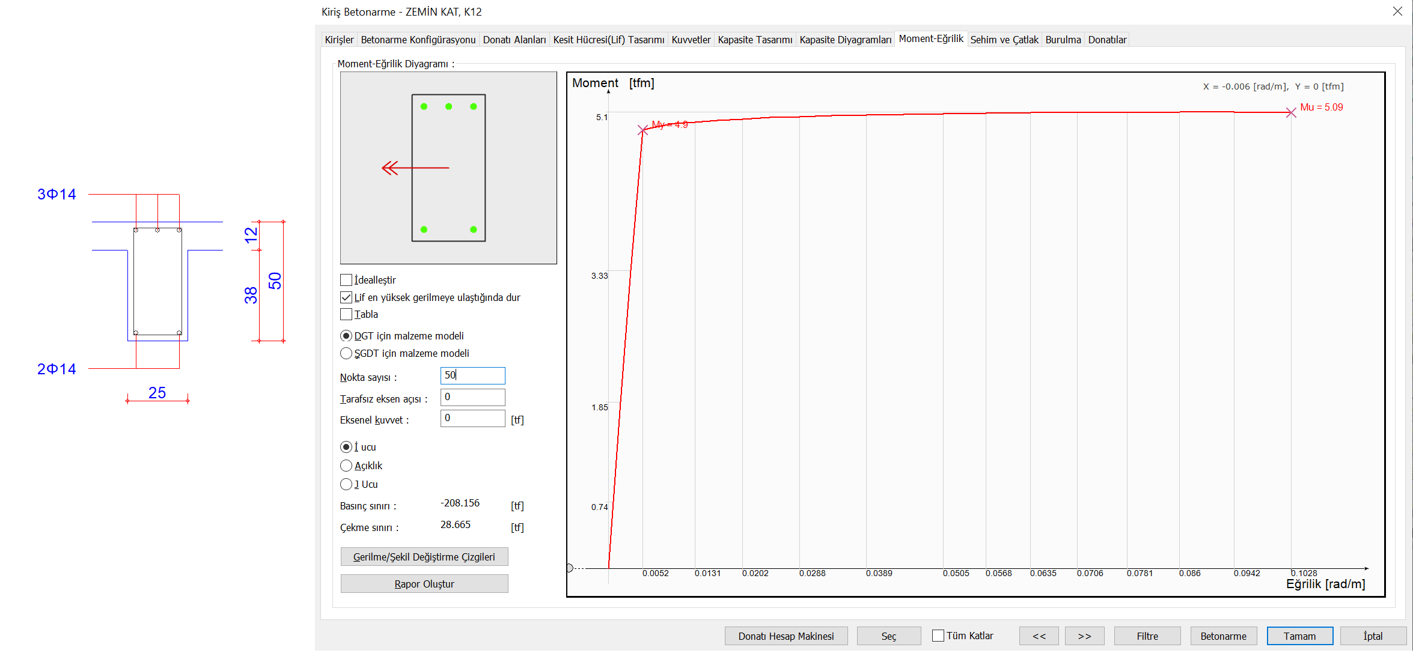
Task: Open the Sehim ve Çatlak tab
Action: tap(1004, 40)
